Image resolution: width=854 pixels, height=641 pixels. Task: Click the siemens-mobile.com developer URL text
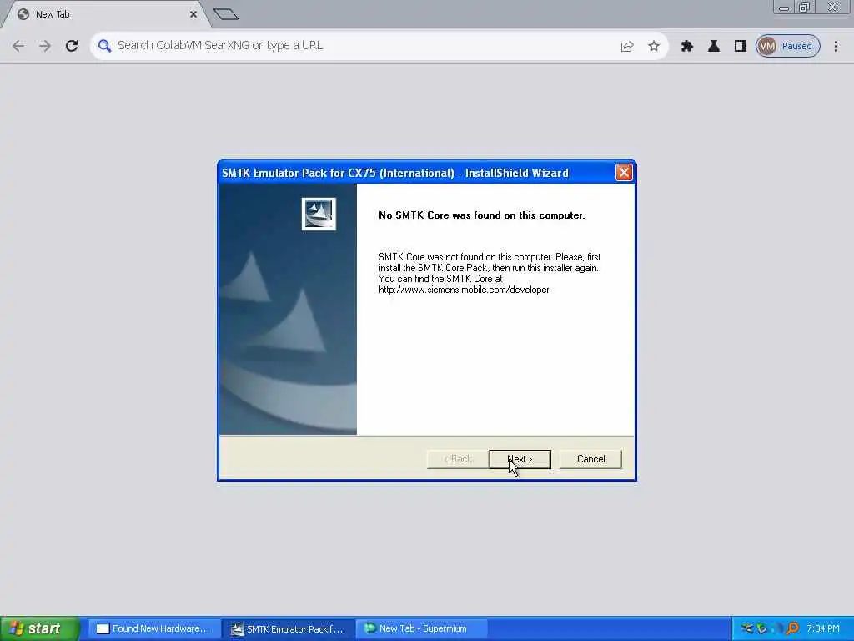point(464,290)
